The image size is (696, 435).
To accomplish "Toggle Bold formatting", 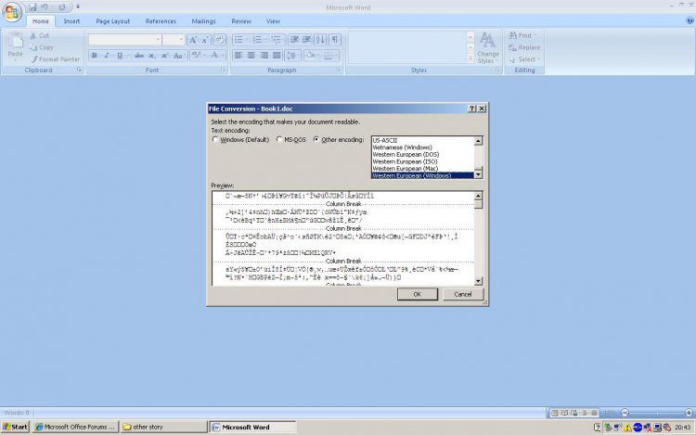I will [94, 56].
